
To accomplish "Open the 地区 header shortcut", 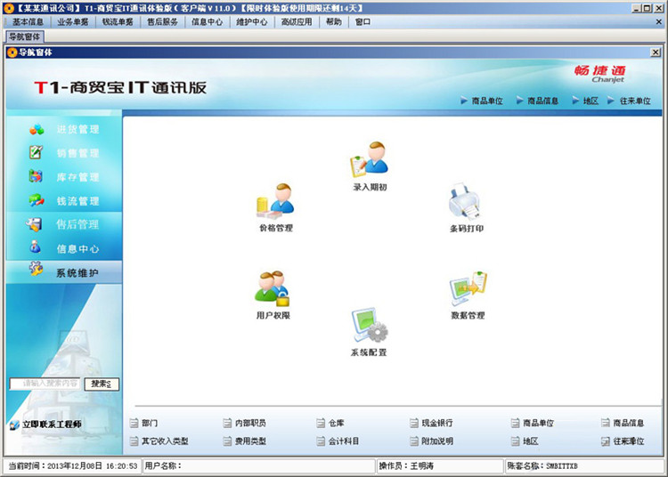I will pos(586,101).
